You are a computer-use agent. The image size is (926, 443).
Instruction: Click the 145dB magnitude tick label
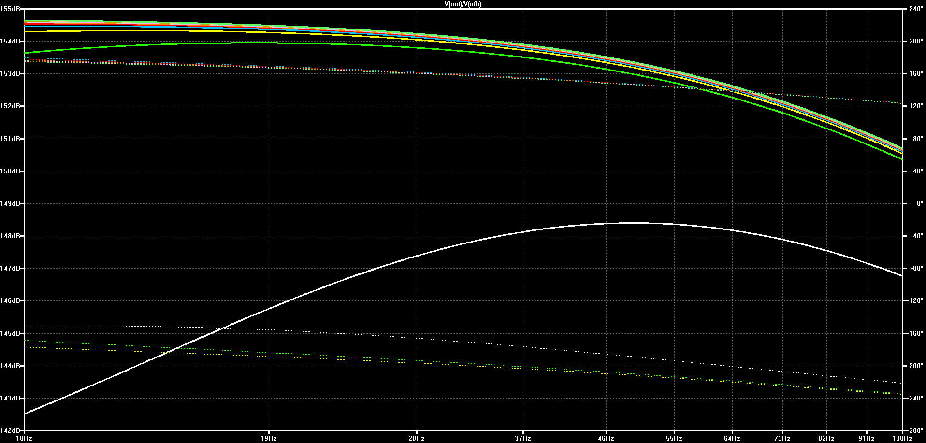pyautogui.click(x=10, y=333)
